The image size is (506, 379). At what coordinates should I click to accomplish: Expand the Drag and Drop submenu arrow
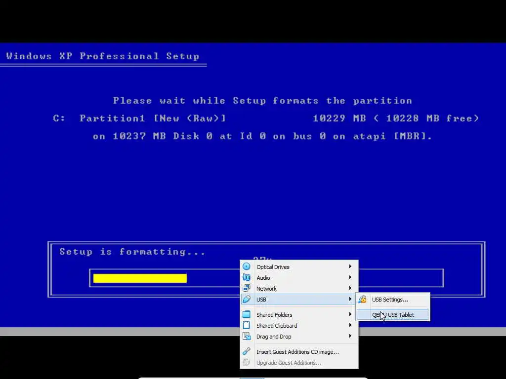coord(350,336)
